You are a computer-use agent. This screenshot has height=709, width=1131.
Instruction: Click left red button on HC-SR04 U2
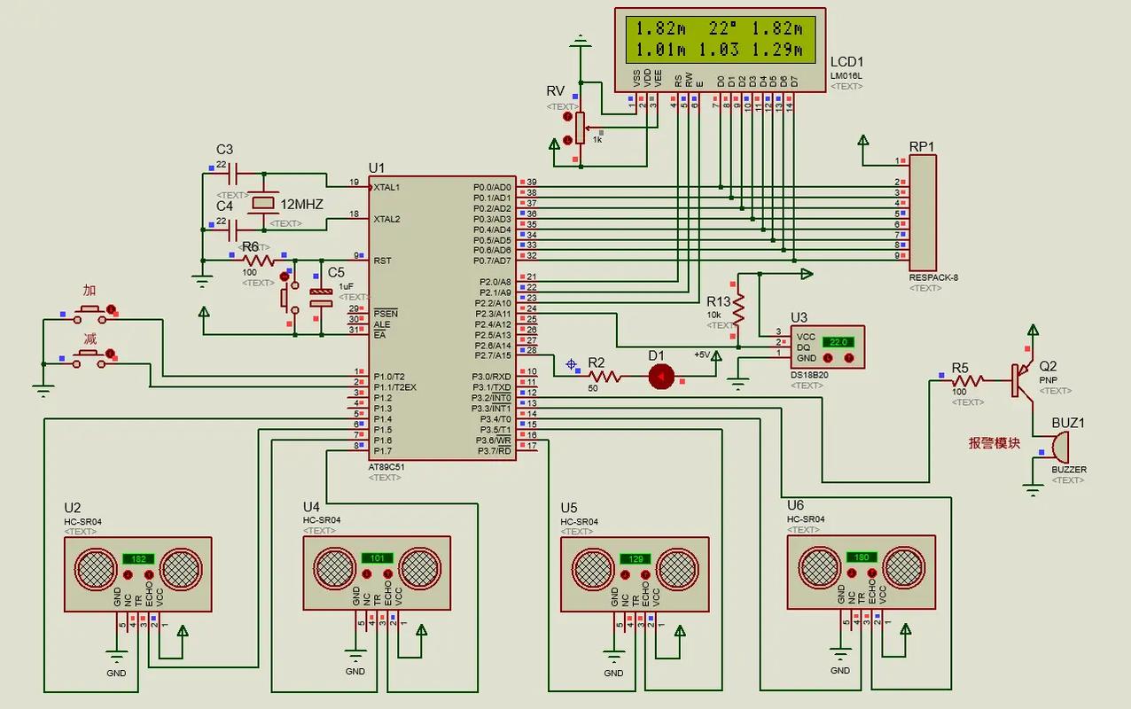tap(128, 575)
